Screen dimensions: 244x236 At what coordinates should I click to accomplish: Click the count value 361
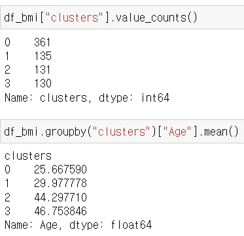pyautogui.click(x=43, y=42)
